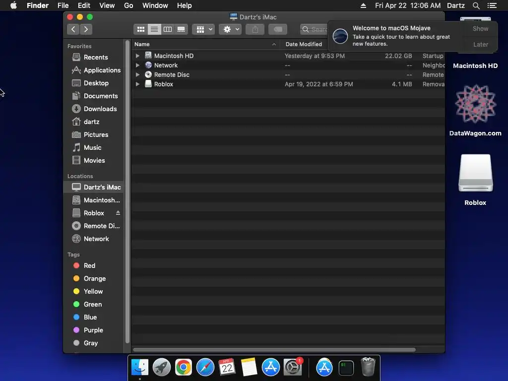Filter by the Red tag
Image resolution: width=508 pixels, height=381 pixels.
pyautogui.click(x=93, y=266)
